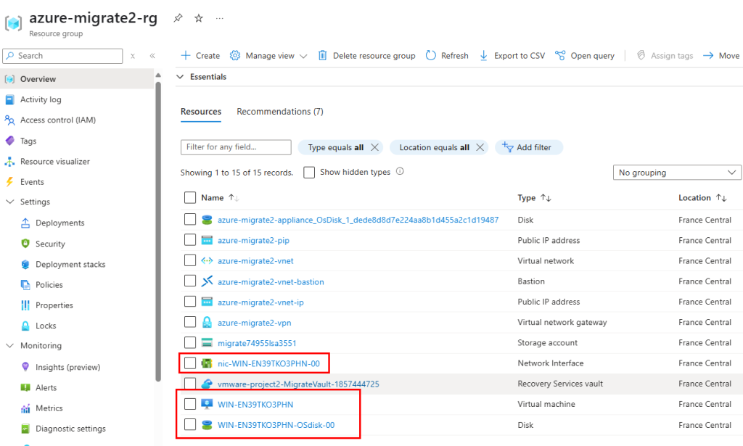Screen dimensions: 743x446
Task: Sort the table by Name column
Action: click(219, 197)
